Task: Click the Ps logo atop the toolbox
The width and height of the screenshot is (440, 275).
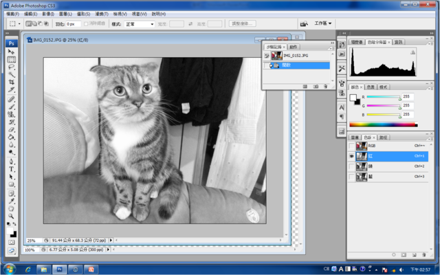Action: tap(11, 43)
